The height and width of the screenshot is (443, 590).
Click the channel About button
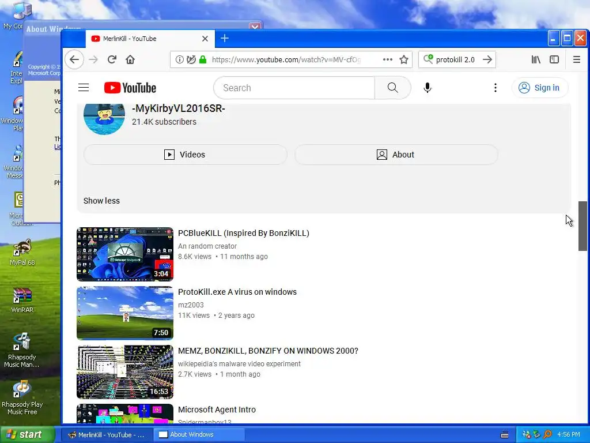tap(396, 155)
